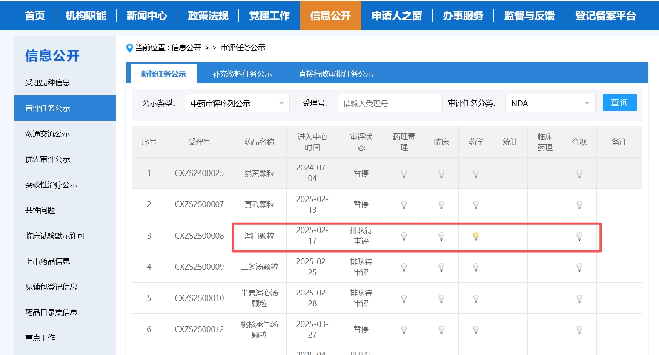Viewport: 659px width, 355px height.
Task: Open 受理品种信息 in the sidebar
Action: click(x=48, y=82)
